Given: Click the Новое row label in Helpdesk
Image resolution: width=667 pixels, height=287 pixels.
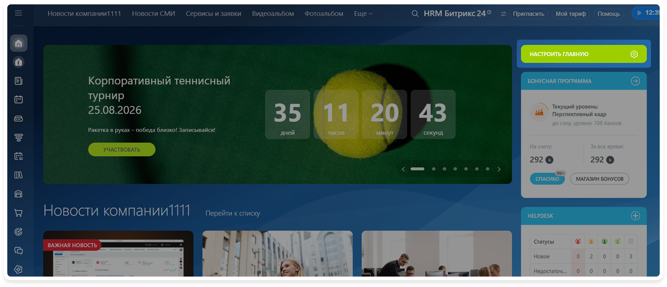Looking at the screenshot, I should 542,256.
